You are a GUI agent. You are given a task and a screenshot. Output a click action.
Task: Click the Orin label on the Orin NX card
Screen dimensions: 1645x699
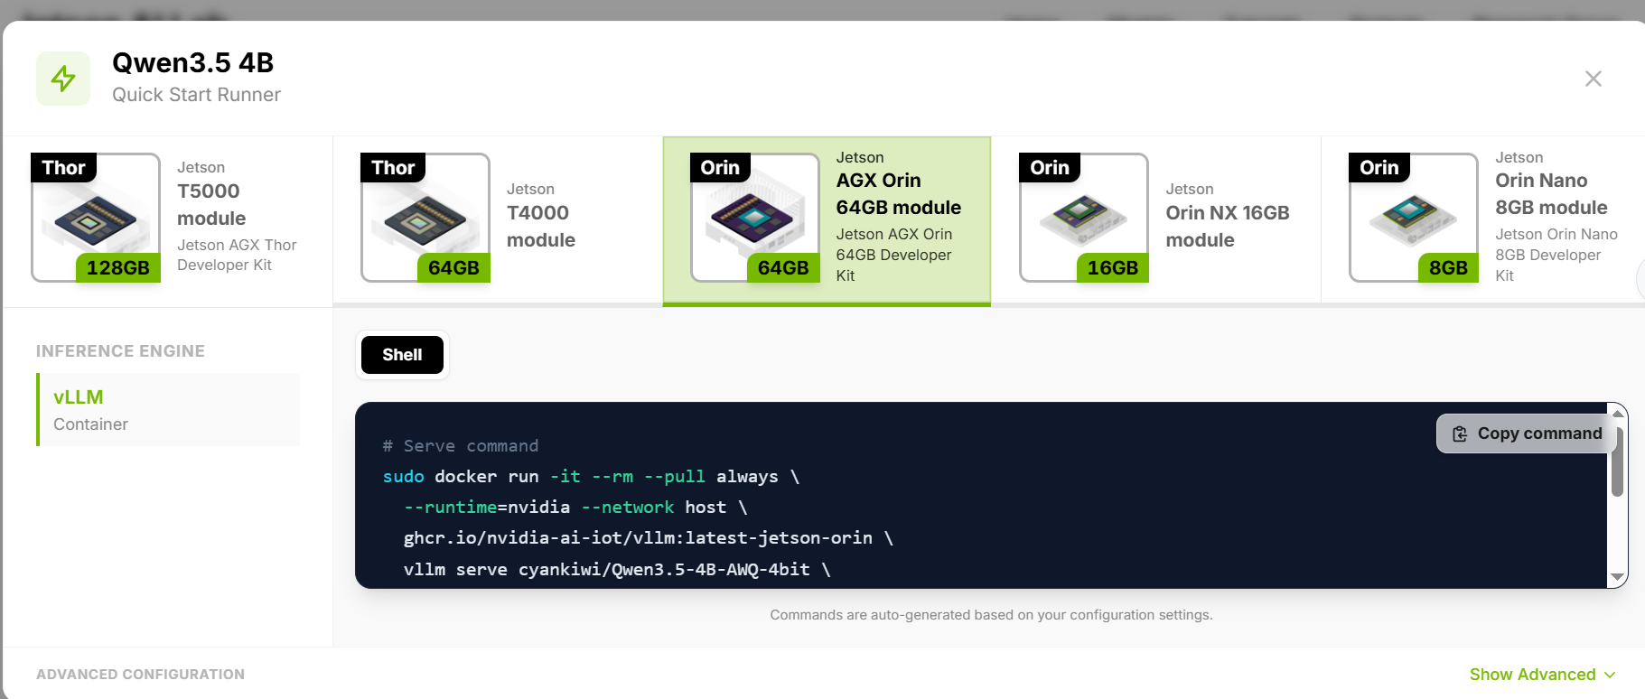click(x=1050, y=168)
